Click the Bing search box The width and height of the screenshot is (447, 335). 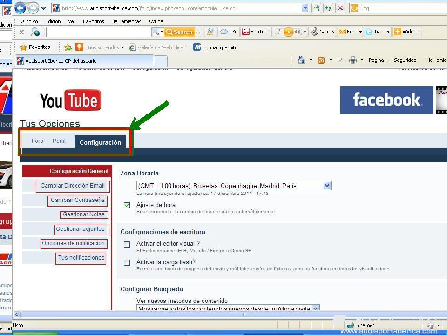point(398,8)
